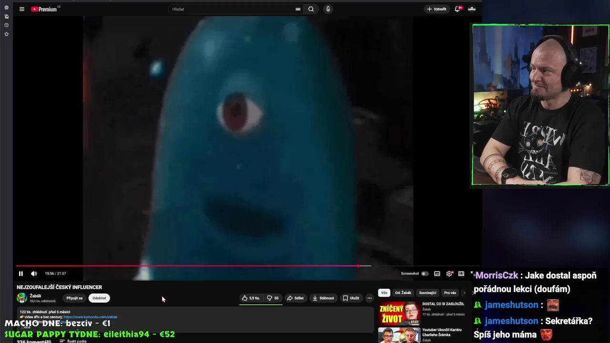This screenshot has width=610, height=343.
Task: Click the first browser sidebar icon at top
Action: [7, 8]
